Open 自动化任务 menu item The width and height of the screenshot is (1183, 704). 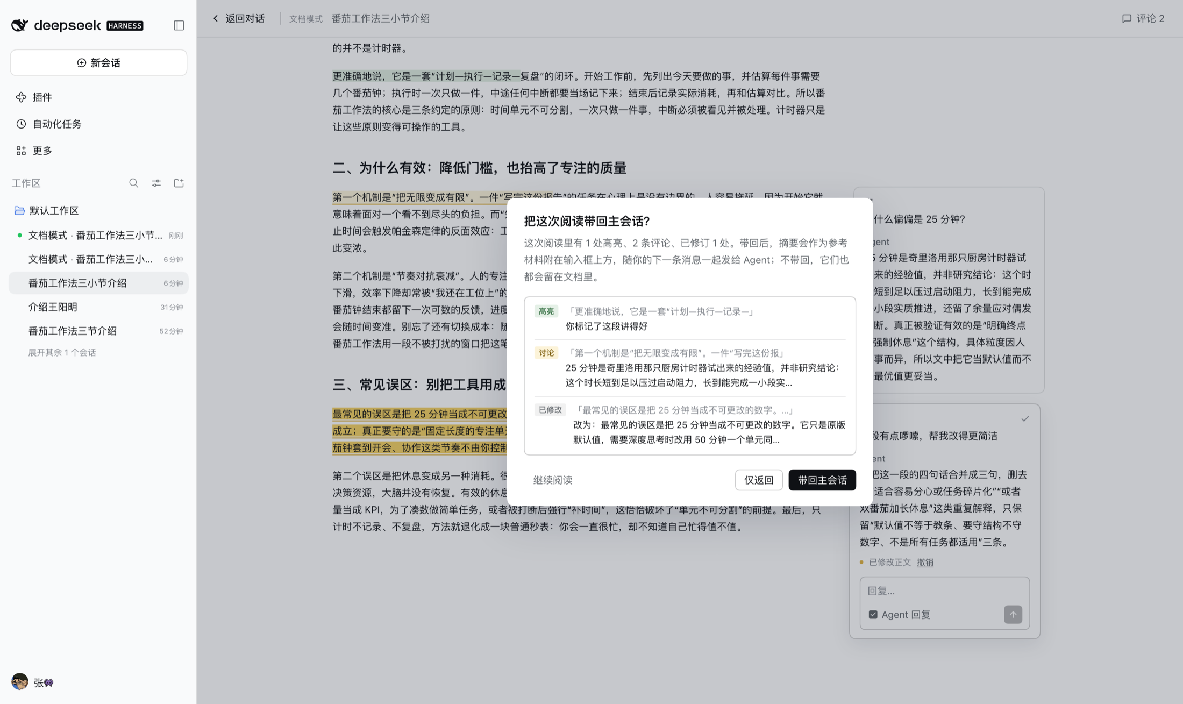click(98, 124)
